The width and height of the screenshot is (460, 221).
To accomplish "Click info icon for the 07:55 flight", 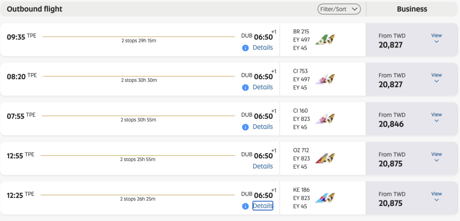I will click(245, 127).
